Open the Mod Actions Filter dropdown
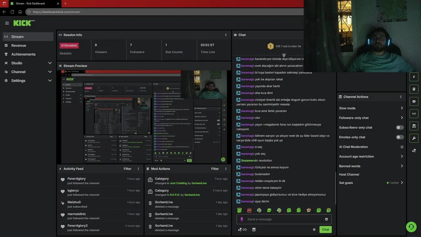Image resolution: width=421 pixels, height=237 pixels. tap(215, 169)
